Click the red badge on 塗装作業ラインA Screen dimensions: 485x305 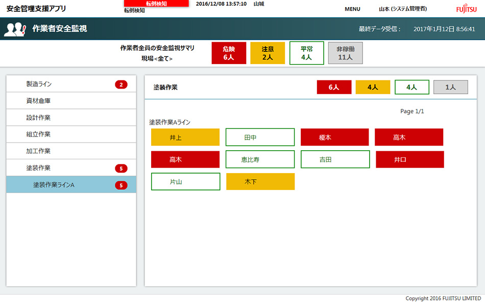[121, 185]
